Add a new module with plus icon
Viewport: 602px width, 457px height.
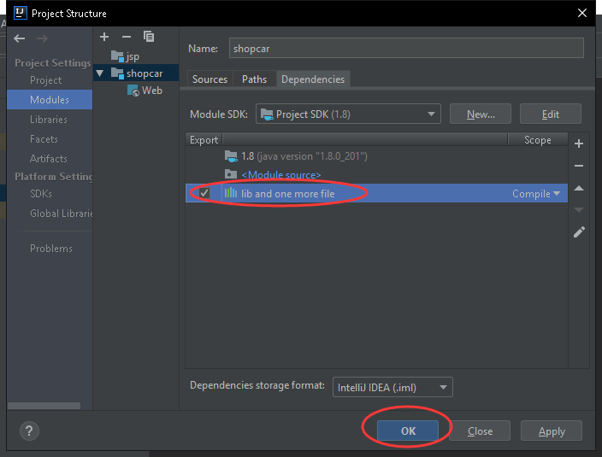coord(104,37)
